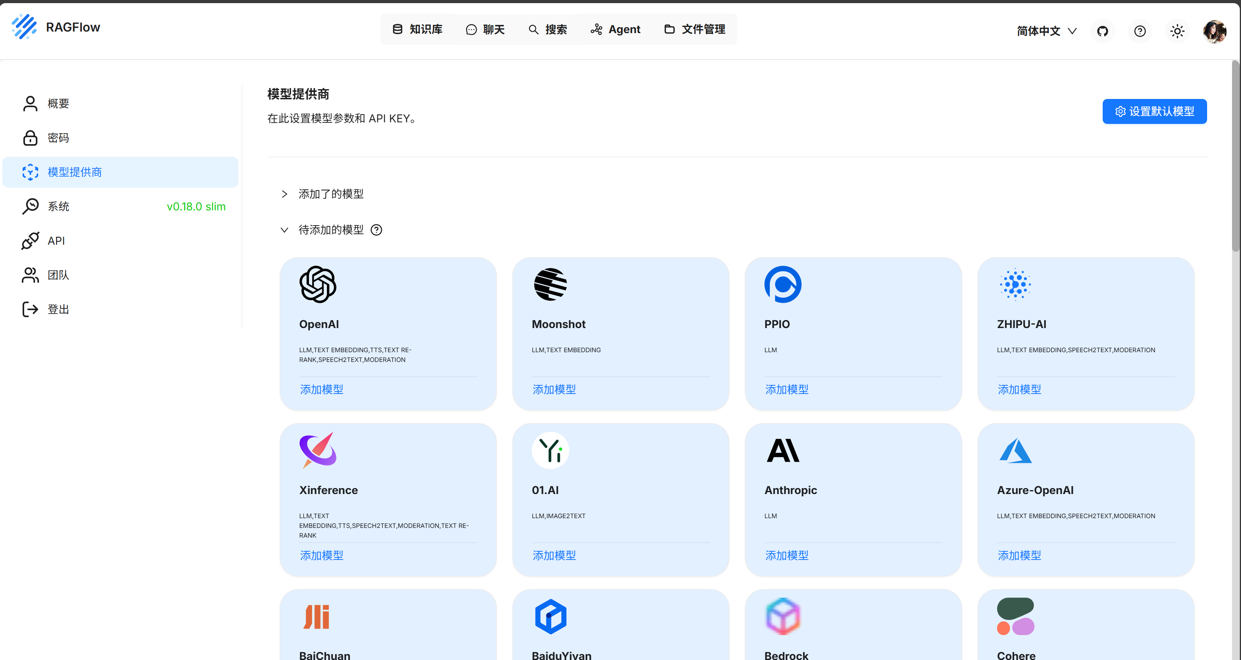1241x660 pixels.
Task: Click 添加模型 for Azure-OpenAI
Action: [1019, 556]
